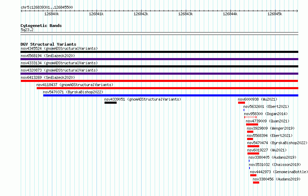Open the nsv5568394 (Ebert2021) label
308x196 pixels.
click(270, 136)
